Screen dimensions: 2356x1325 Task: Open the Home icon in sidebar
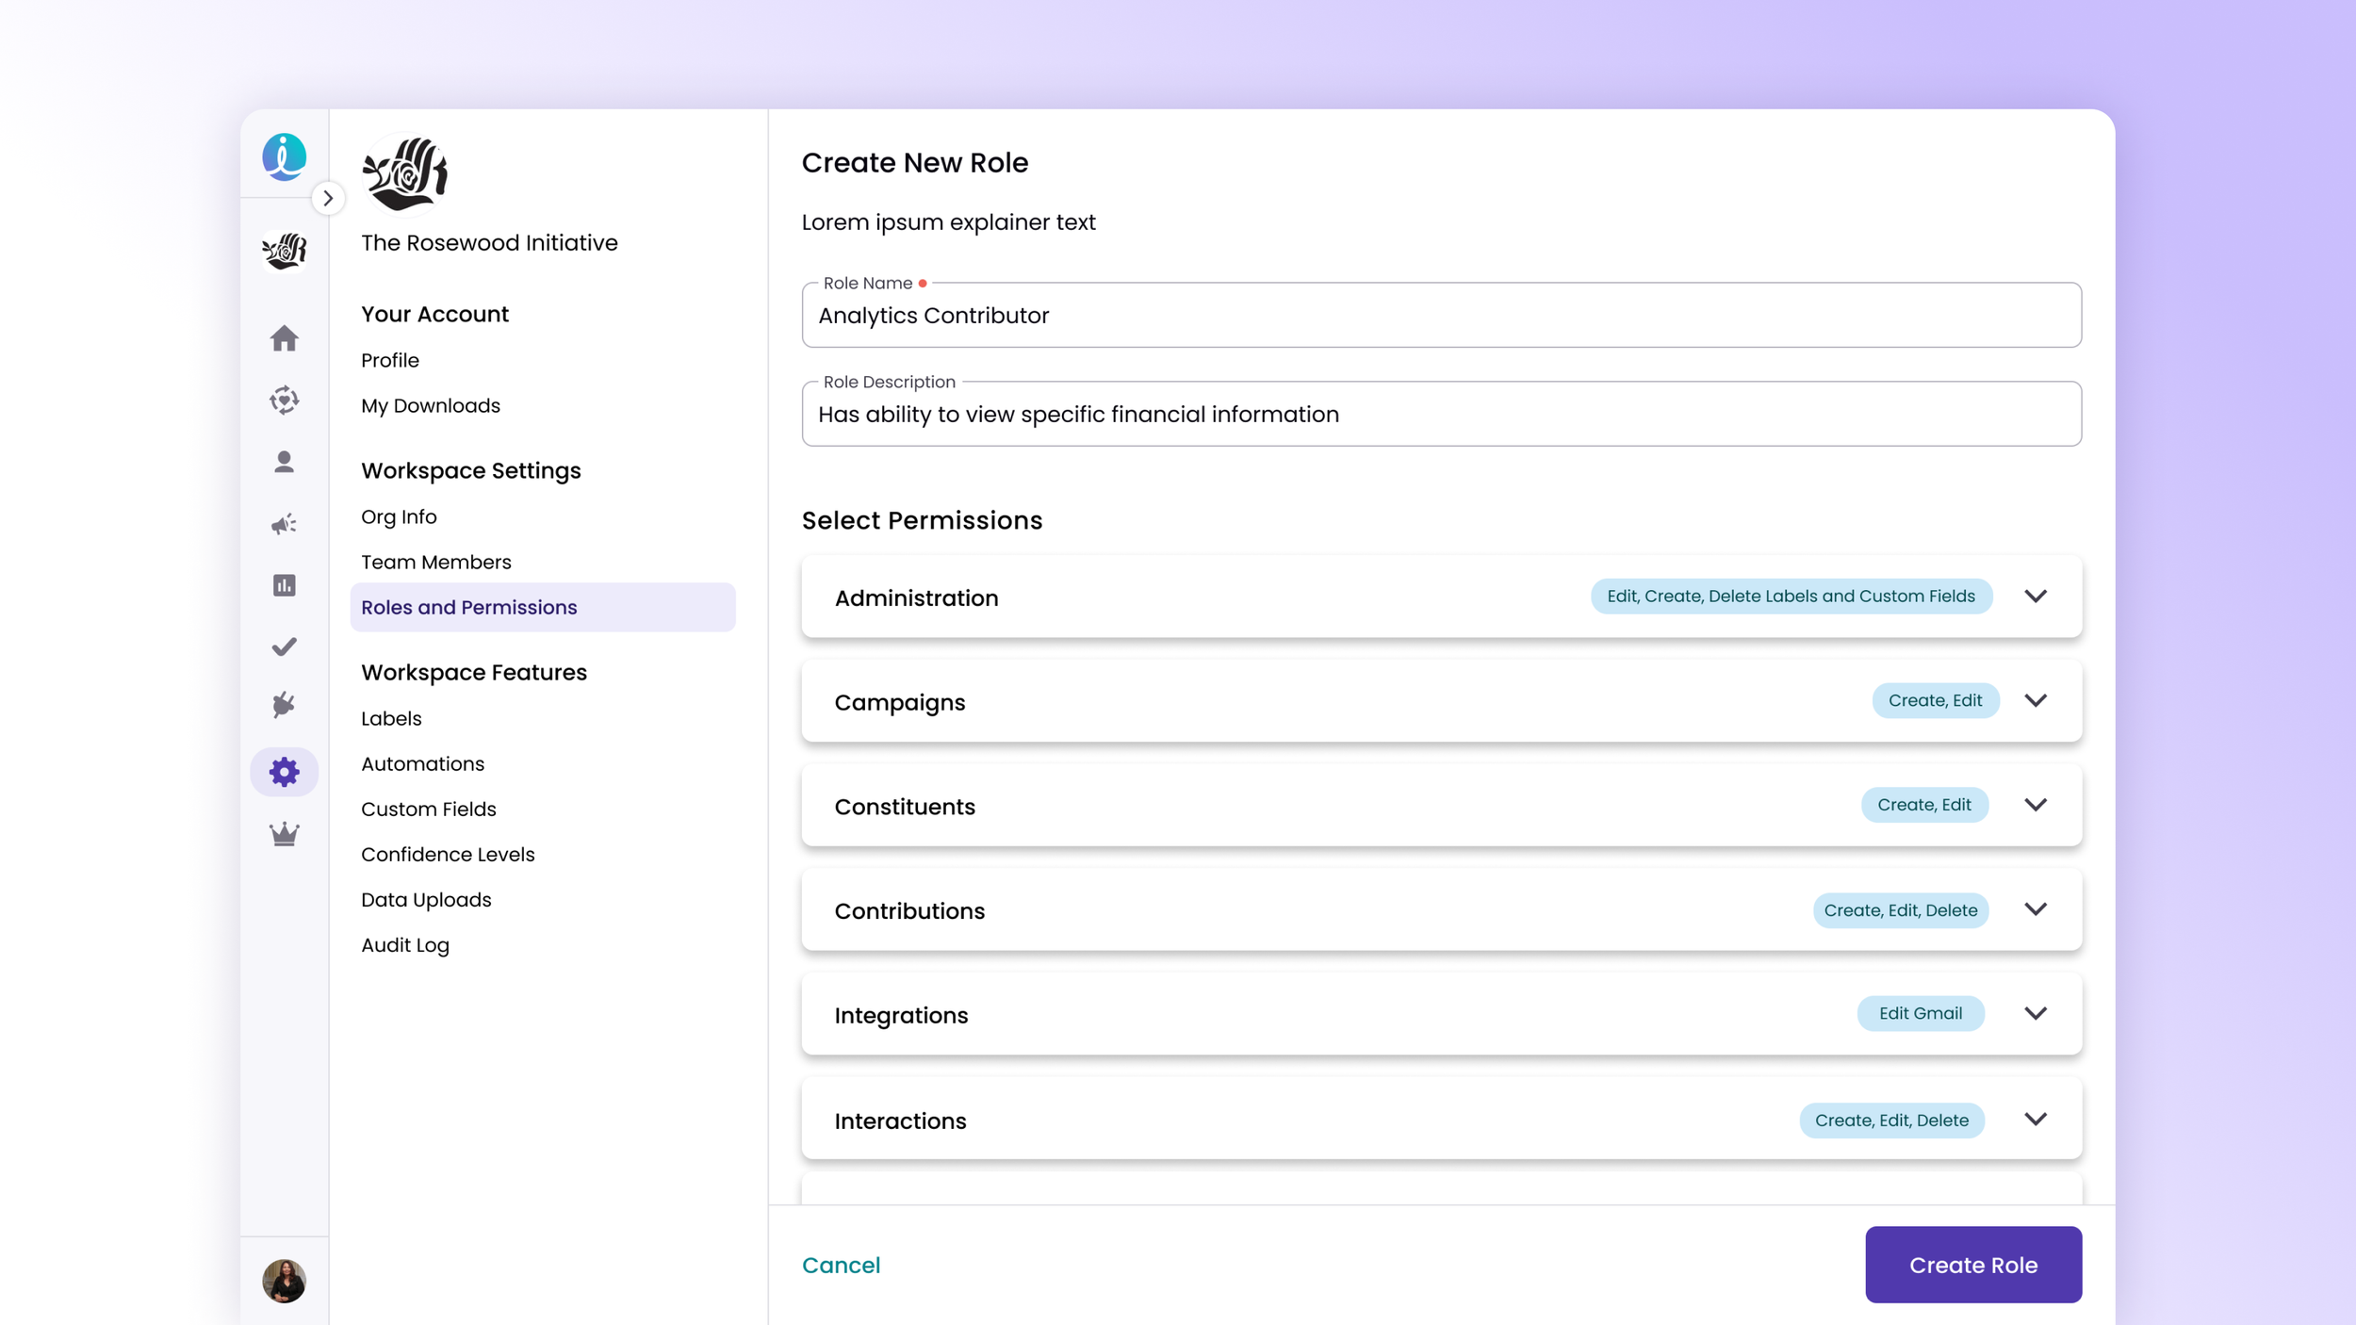click(x=284, y=338)
